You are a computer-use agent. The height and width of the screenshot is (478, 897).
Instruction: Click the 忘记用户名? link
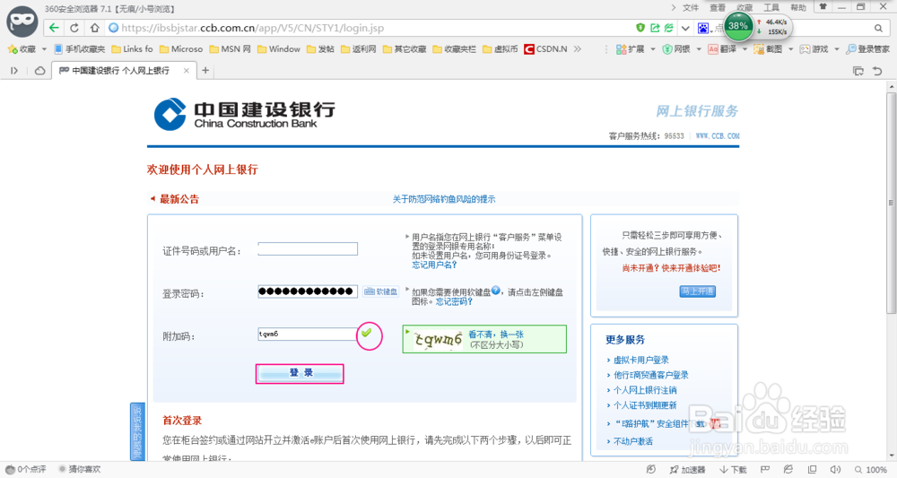[434, 265]
